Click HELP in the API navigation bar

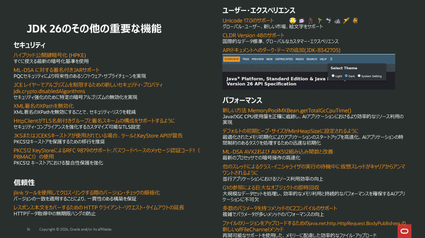point(323,59)
